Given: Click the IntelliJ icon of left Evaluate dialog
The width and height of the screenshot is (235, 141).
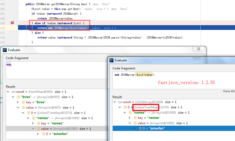Looking at the screenshot, I should 5,50.
